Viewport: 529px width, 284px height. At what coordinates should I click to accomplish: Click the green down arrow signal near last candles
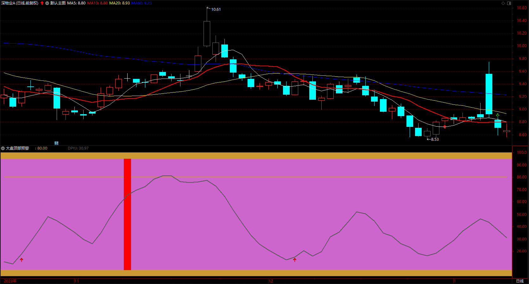(498, 115)
